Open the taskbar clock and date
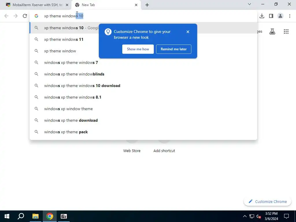This screenshot has width=296, height=222. point(271,216)
